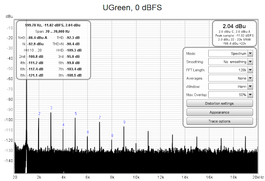Click the 7th harmonic marker label
The height and width of the screenshot is (181, 265).
tap(100, 117)
